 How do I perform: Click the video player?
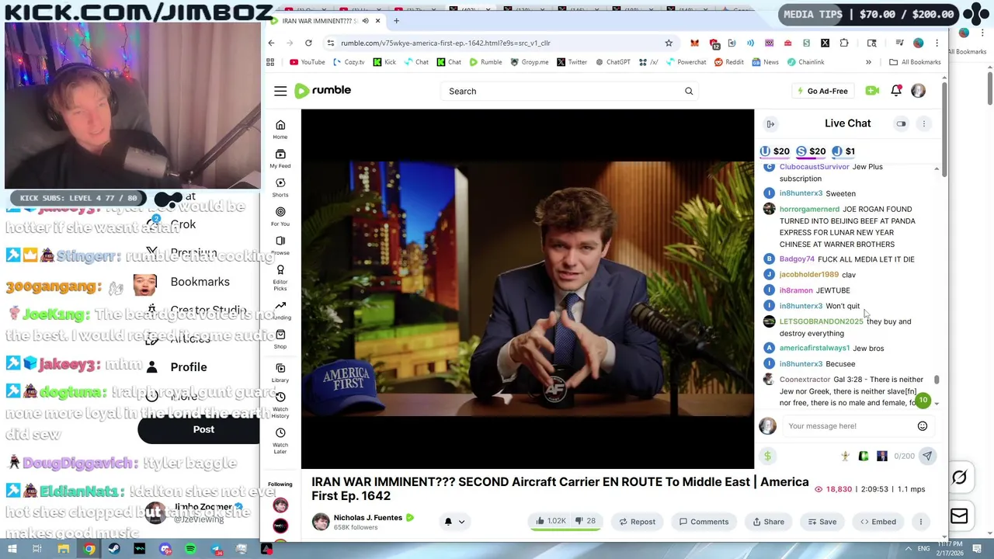click(x=527, y=289)
